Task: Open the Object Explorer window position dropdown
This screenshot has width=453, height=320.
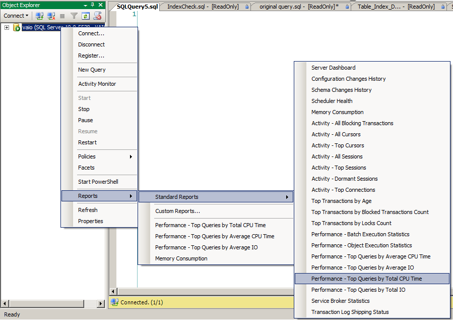Action: click(x=85, y=5)
